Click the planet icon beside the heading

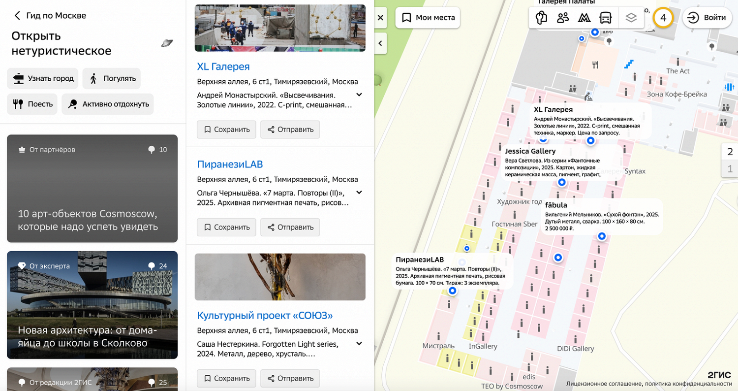[x=167, y=43]
